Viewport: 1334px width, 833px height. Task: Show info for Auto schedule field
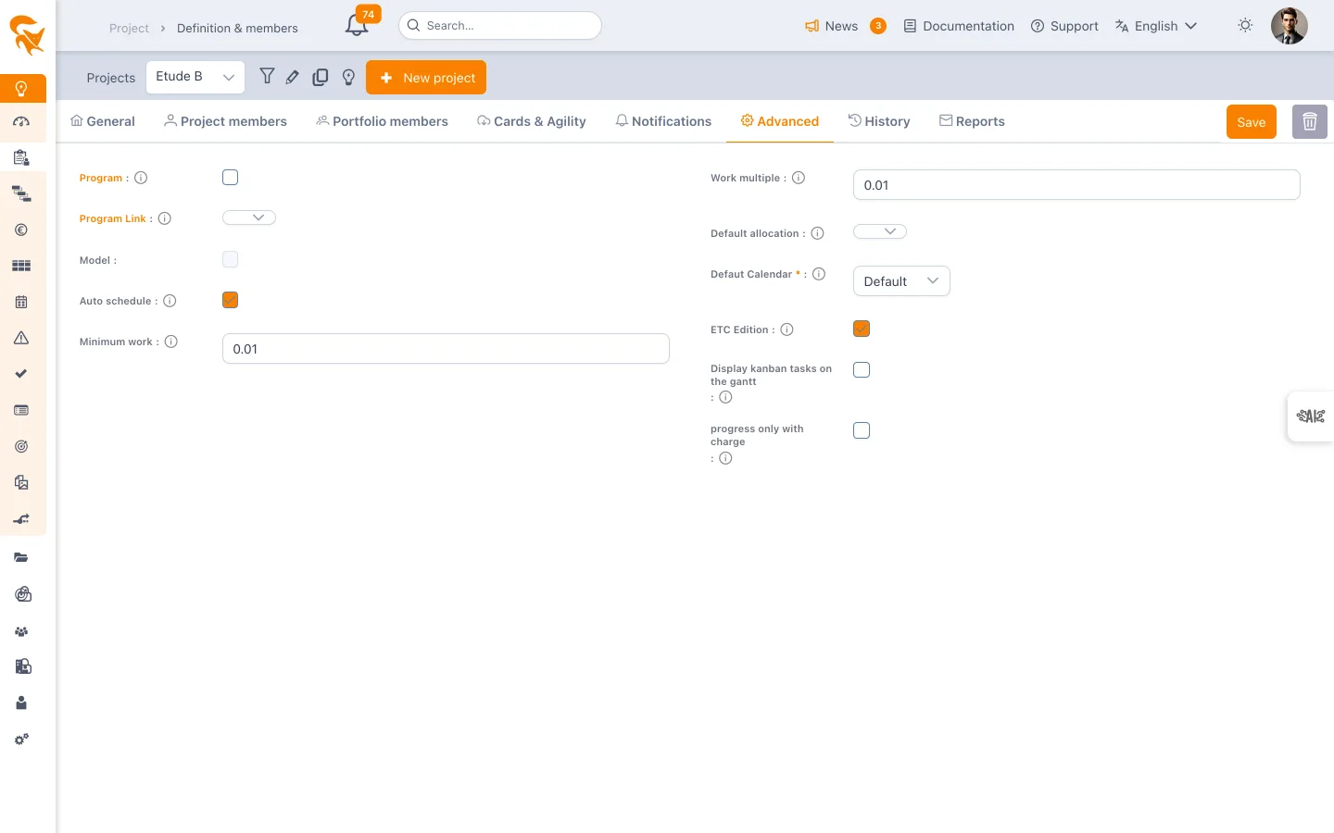(170, 301)
